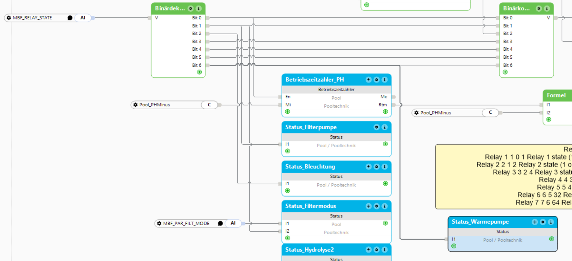Image resolution: width=572 pixels, height=261 pixels.
Task: Select the Status_Filtermodus block title
Action: tap(310, 206)
